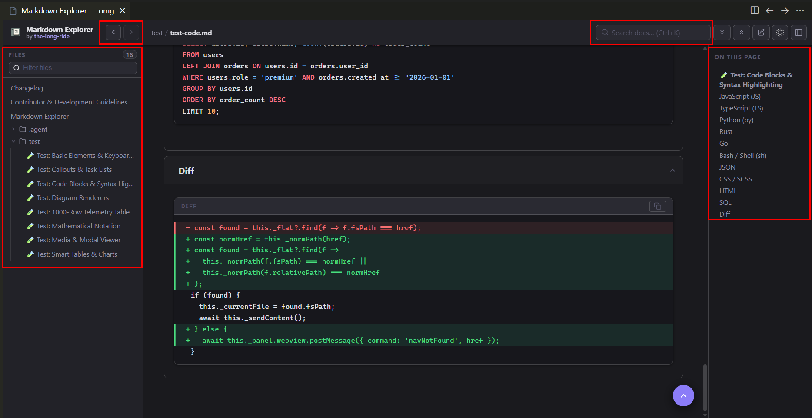Click the 'LIMIT 10;' line in SQL block
Screen dimensions: 812x418
tap(201, 111)
